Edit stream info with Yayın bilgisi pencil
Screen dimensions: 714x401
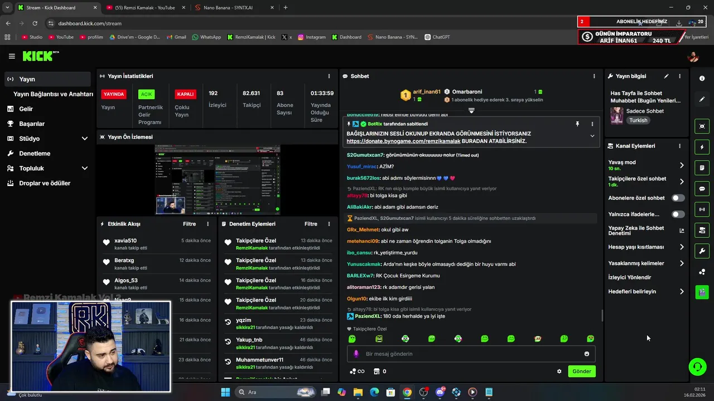tap(666, 76)
